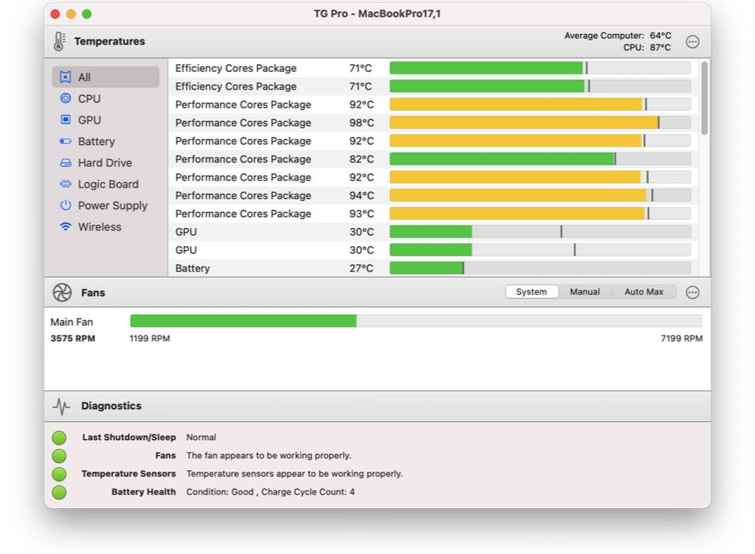Click the yellow minimize window button
This screenshot has width=755, height=554.
point(70,14)
